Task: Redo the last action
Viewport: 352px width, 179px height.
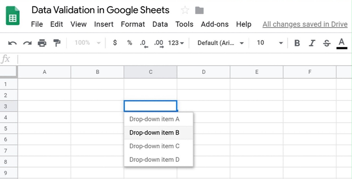Action: [27, 43]
